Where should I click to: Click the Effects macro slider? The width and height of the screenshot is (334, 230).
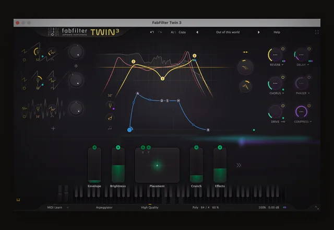pyautogui.click(x=220, y=165)
